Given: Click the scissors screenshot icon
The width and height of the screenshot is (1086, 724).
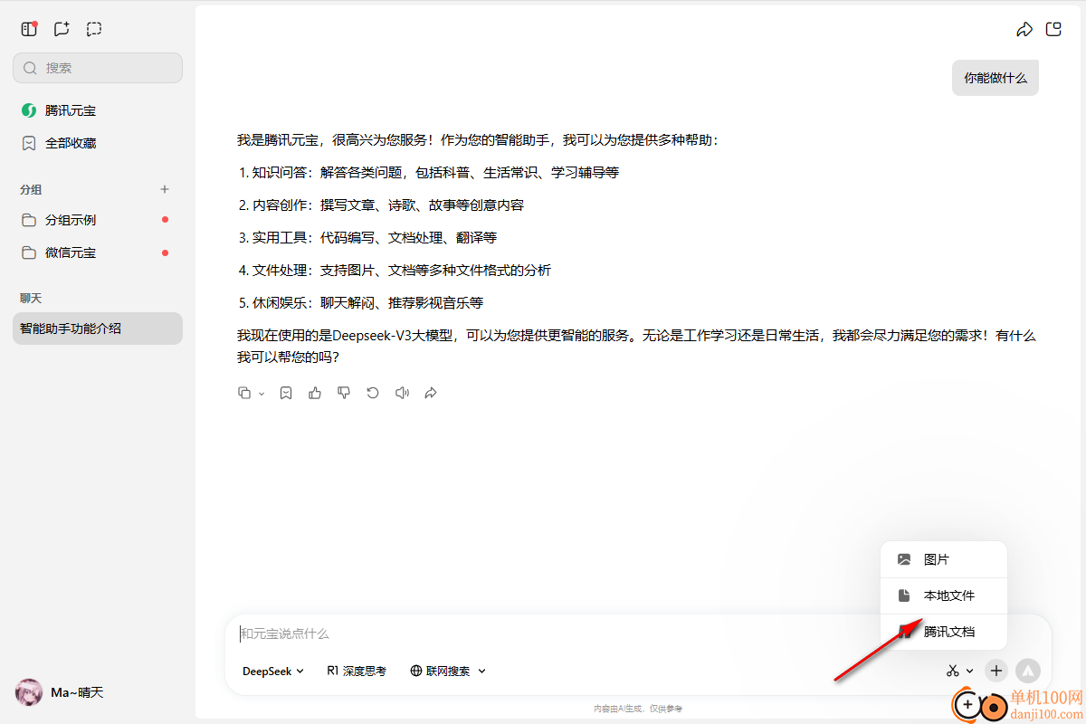Looking at the screenshot, I should tap(953, 671).
